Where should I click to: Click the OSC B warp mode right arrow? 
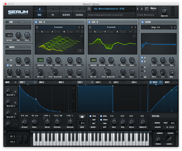coord(114,74)
